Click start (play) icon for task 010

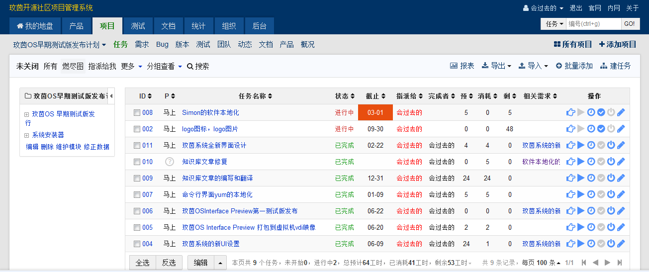(581, 162)
